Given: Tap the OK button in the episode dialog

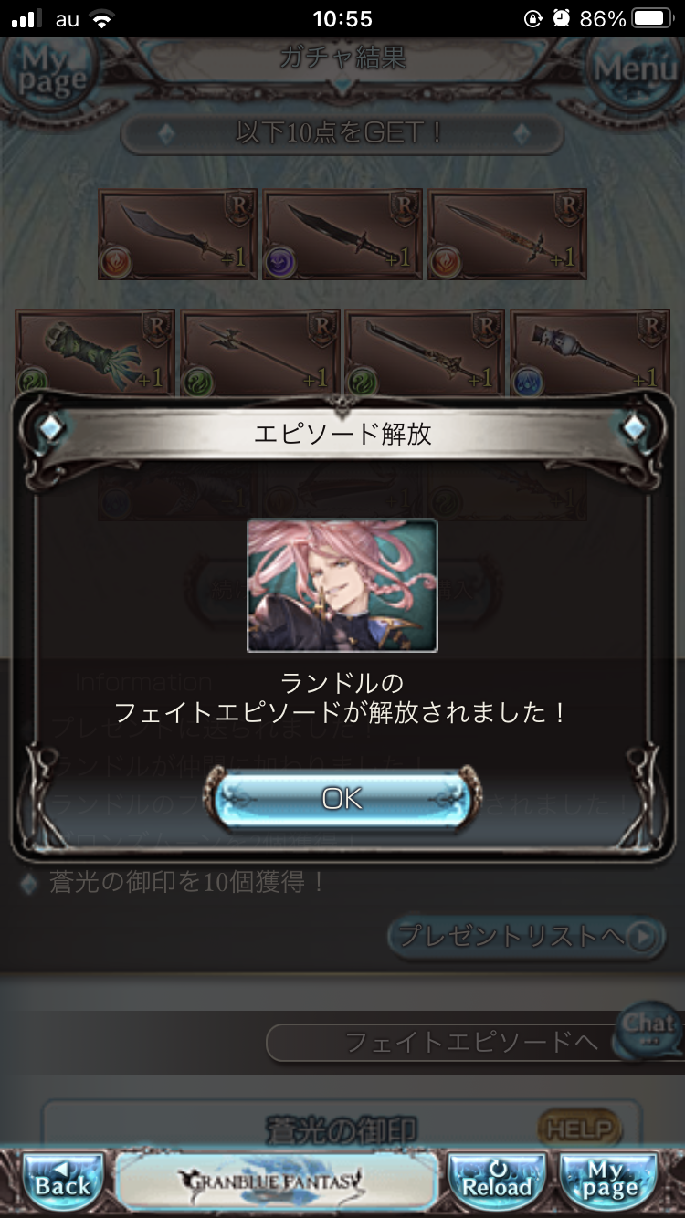Looking at the screenshot, I should [342, 798].
